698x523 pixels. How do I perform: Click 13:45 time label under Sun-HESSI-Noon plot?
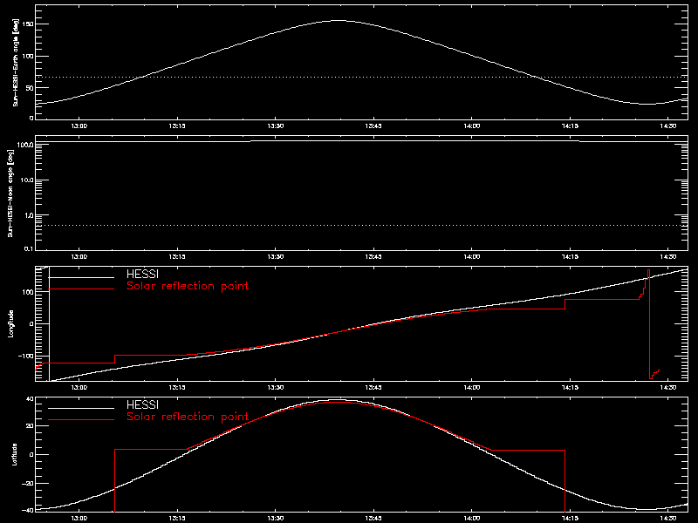[x=373, y=256]
